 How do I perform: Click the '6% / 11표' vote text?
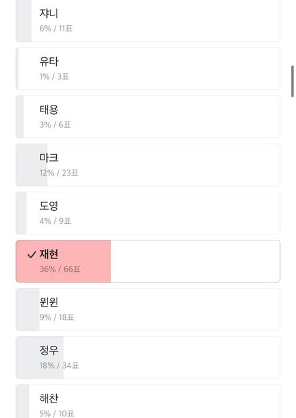pyautogui.click(x=56, y=28)
